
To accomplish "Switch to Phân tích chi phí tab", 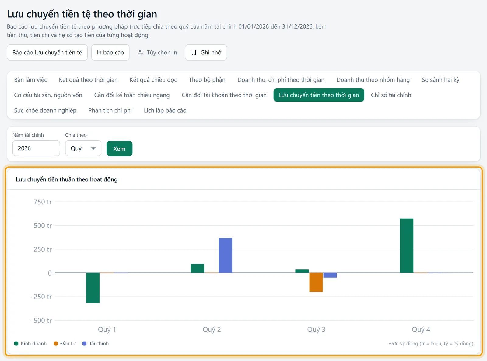I will pyautogui.click(x=110, y=110).
